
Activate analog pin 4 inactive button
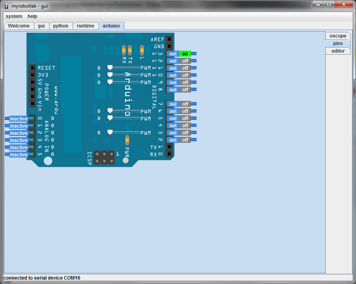(19, 147)
